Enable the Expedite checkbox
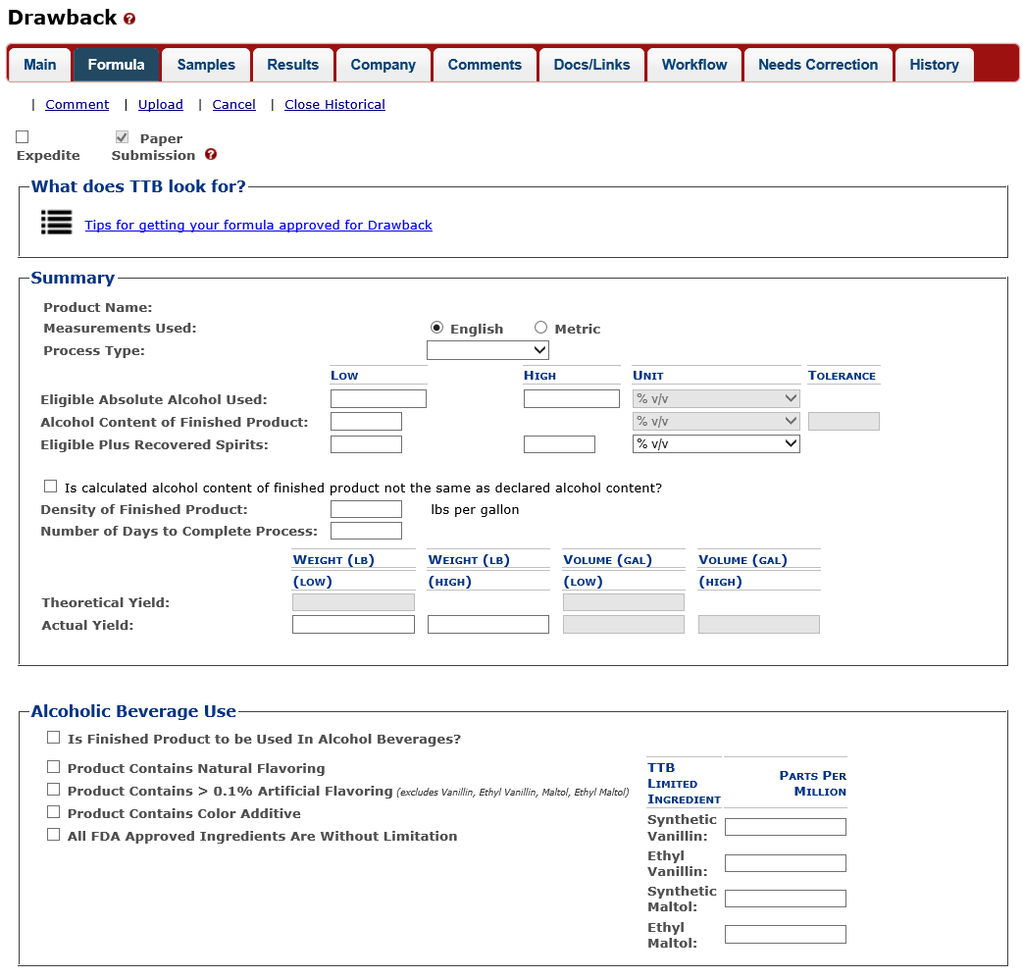Screen dimensions: 1023x978 click(x=23, y=137)
